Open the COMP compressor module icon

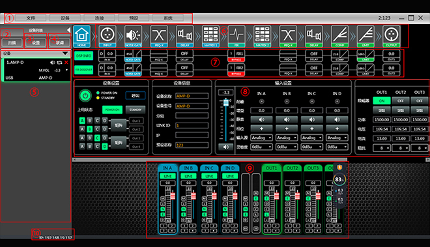tap(340, 36)
